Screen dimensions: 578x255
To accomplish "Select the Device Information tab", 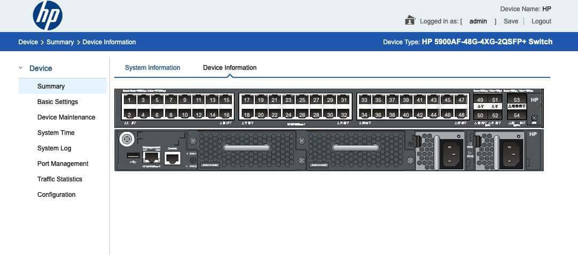I will (x=230, y=68).
